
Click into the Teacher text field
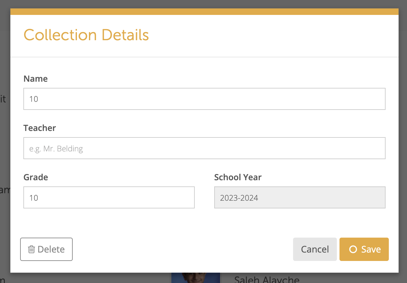tap(204, 148)
